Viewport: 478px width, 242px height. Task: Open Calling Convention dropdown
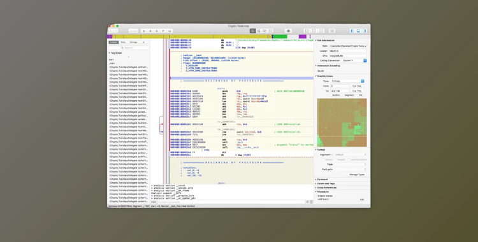[354, 60]
